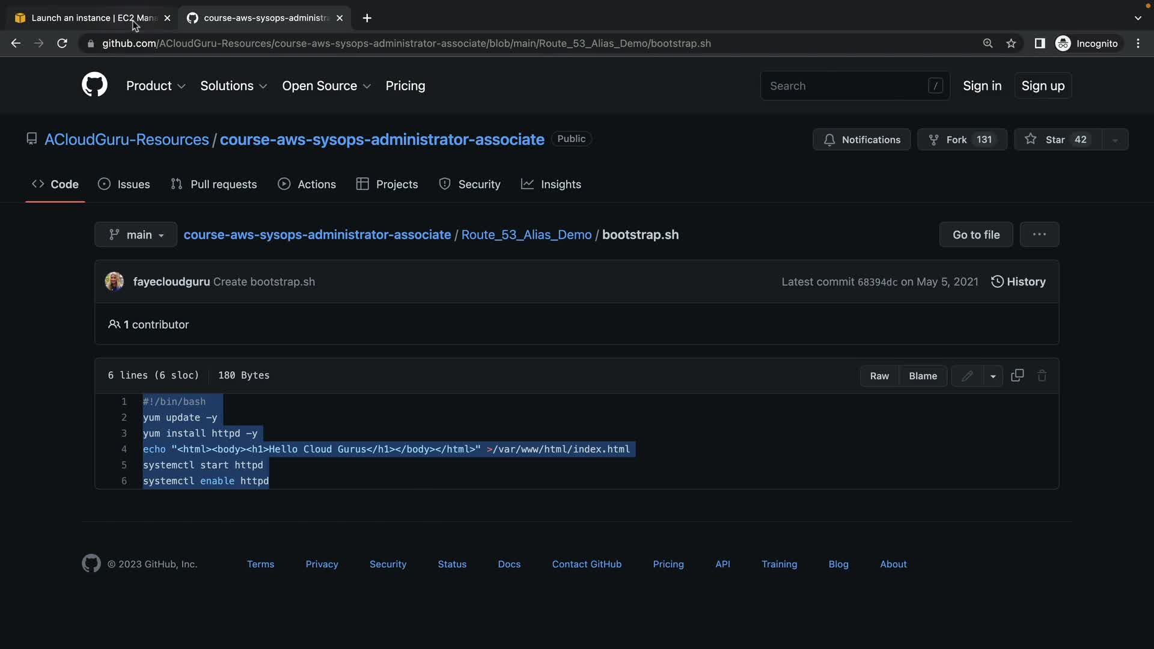Open the three-dots more options button

[1039, 234]
